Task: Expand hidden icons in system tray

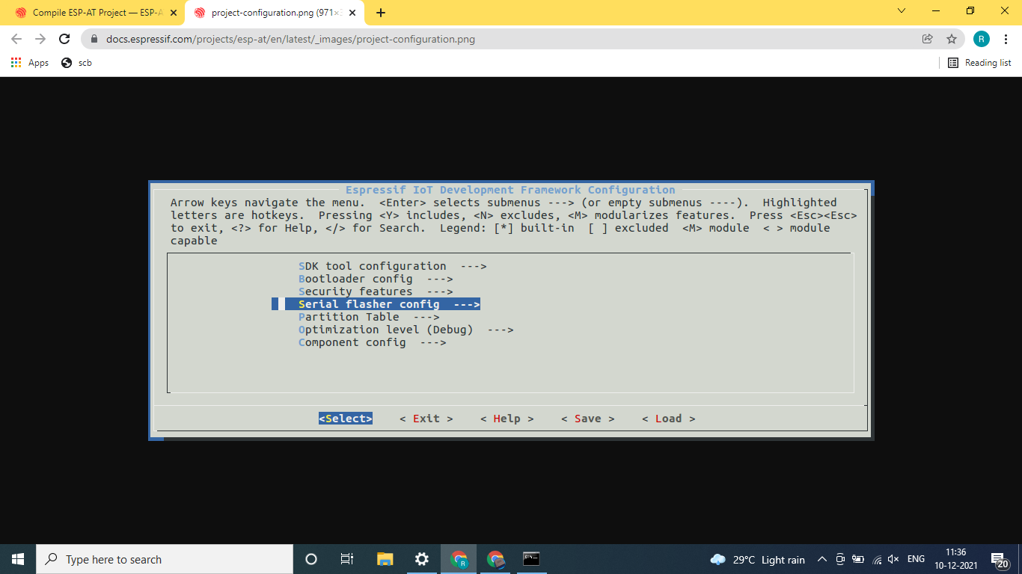Action: click(821, 559)
